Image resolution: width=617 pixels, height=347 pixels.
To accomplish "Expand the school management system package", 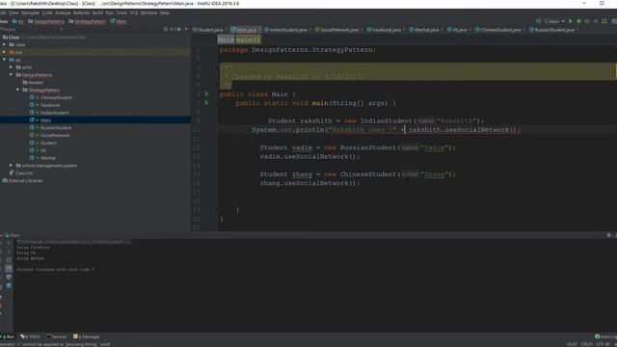I will [11, 166].
